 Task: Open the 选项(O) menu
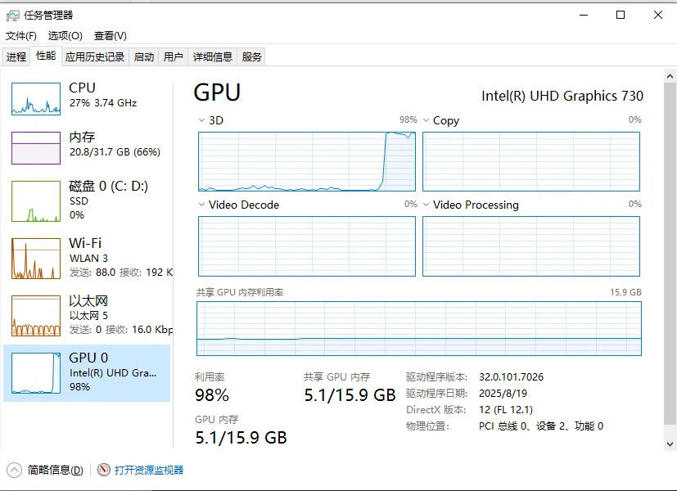point(65,36)
